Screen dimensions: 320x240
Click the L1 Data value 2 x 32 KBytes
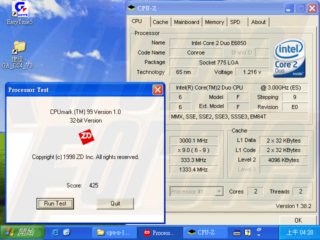click(283, 140)
